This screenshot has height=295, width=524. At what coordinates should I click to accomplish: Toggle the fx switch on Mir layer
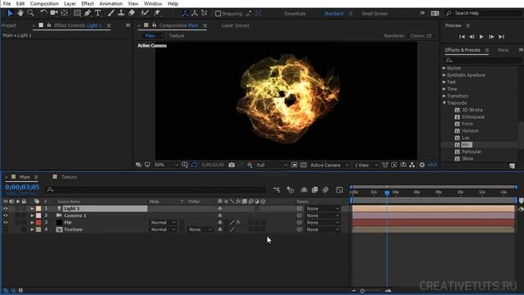(238, 222)
